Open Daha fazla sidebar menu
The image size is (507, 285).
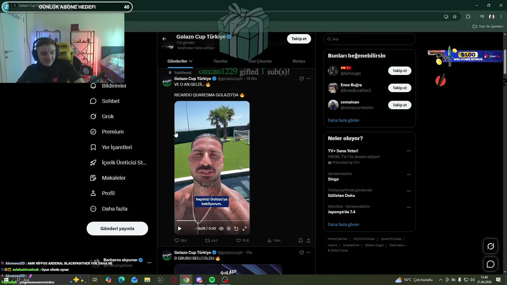(109, 209)
